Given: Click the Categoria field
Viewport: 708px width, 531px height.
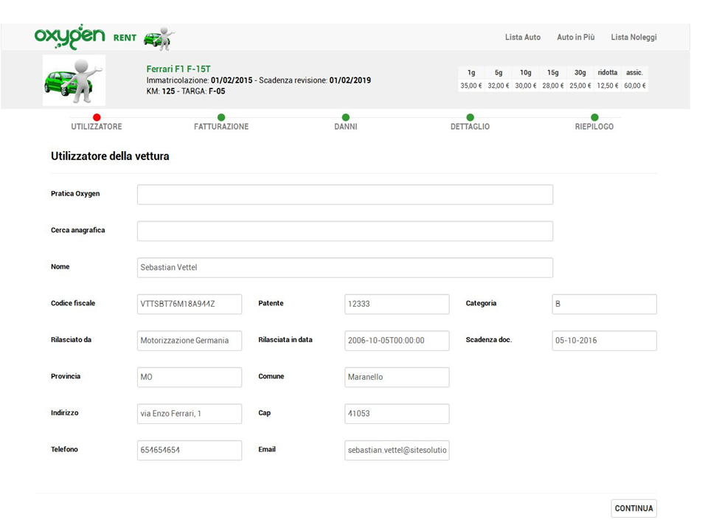Looking at the screenshot, I should coord(604,305).
